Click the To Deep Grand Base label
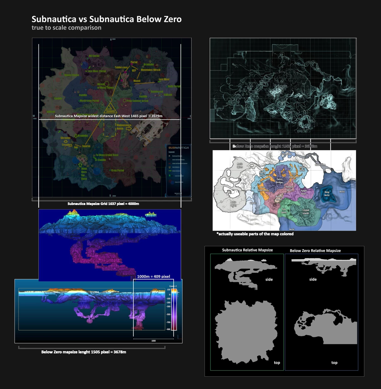 coord(107,155)
